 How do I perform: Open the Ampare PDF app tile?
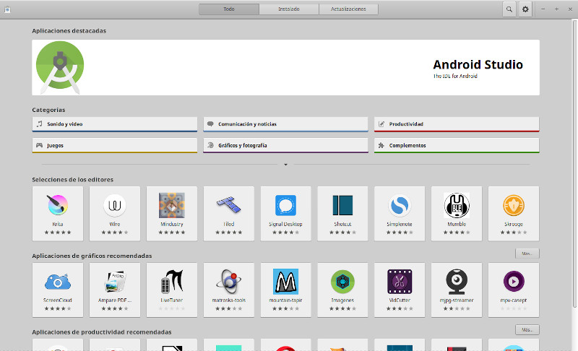click(115, 290)
